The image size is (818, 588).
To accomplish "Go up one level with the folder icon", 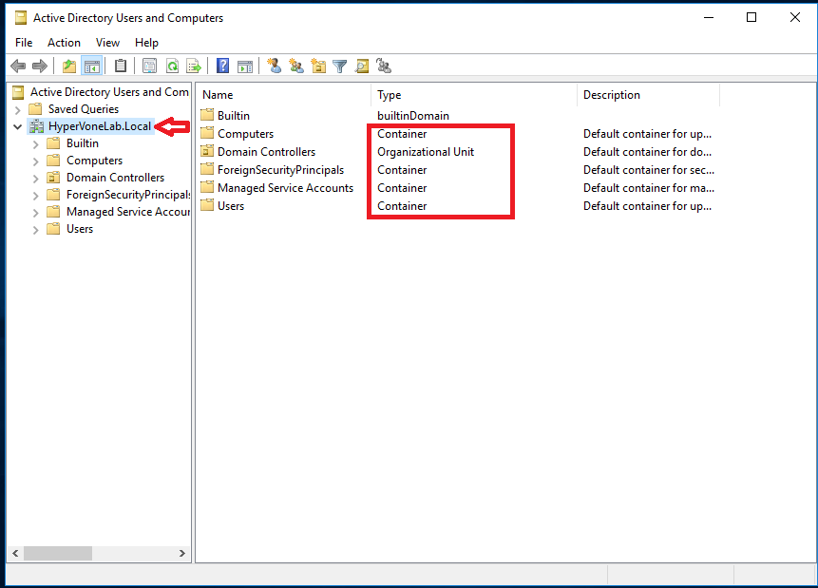I will click(x=67, y=66).
